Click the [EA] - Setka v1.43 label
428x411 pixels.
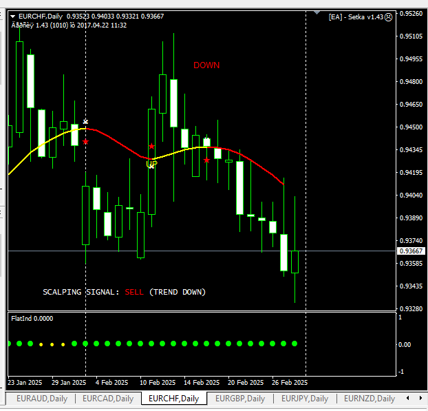(356, 17)
